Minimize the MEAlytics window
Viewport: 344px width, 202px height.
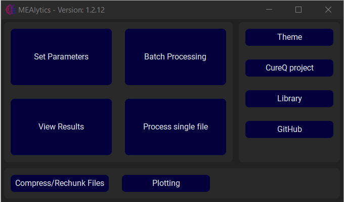(269, 10)
